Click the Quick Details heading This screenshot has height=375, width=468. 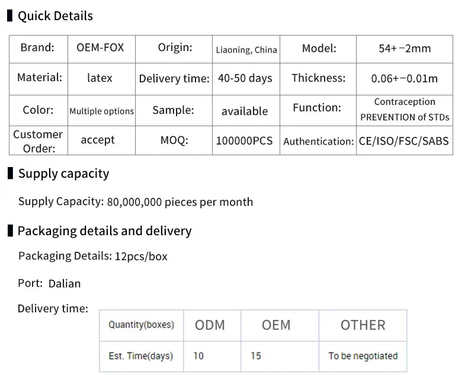(55, 16)
